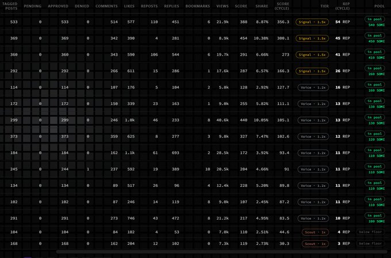Viewport: 391px width, 258px height.
Task: Sort by the LIKES column header
Action: tap(129, 6)
